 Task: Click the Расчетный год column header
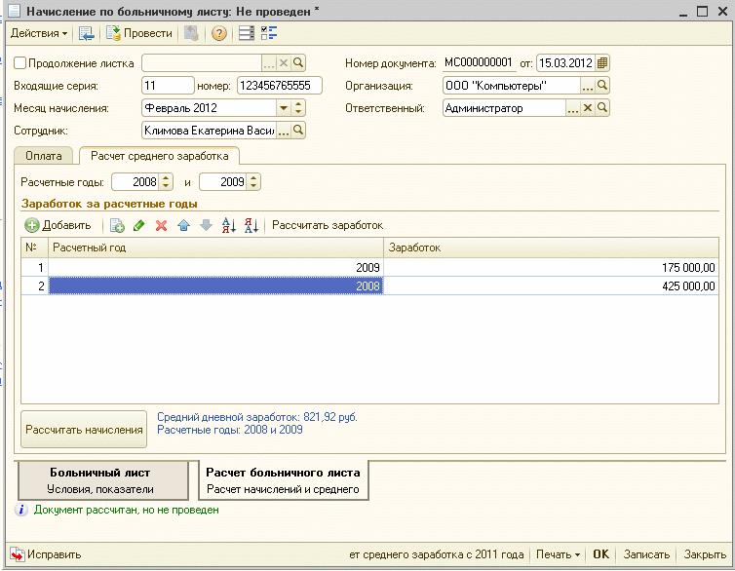click(x=215, y=247)
